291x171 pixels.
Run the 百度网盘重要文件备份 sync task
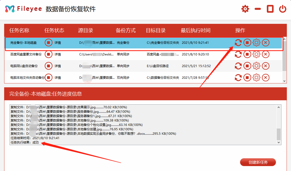238,54
